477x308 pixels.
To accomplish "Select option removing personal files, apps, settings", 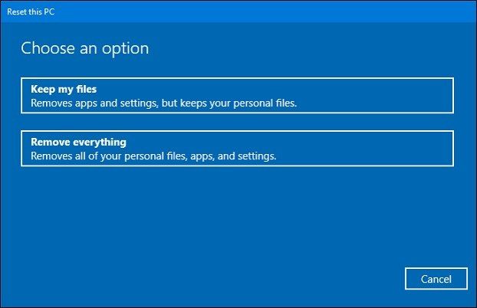I will [x=237, y=149].
